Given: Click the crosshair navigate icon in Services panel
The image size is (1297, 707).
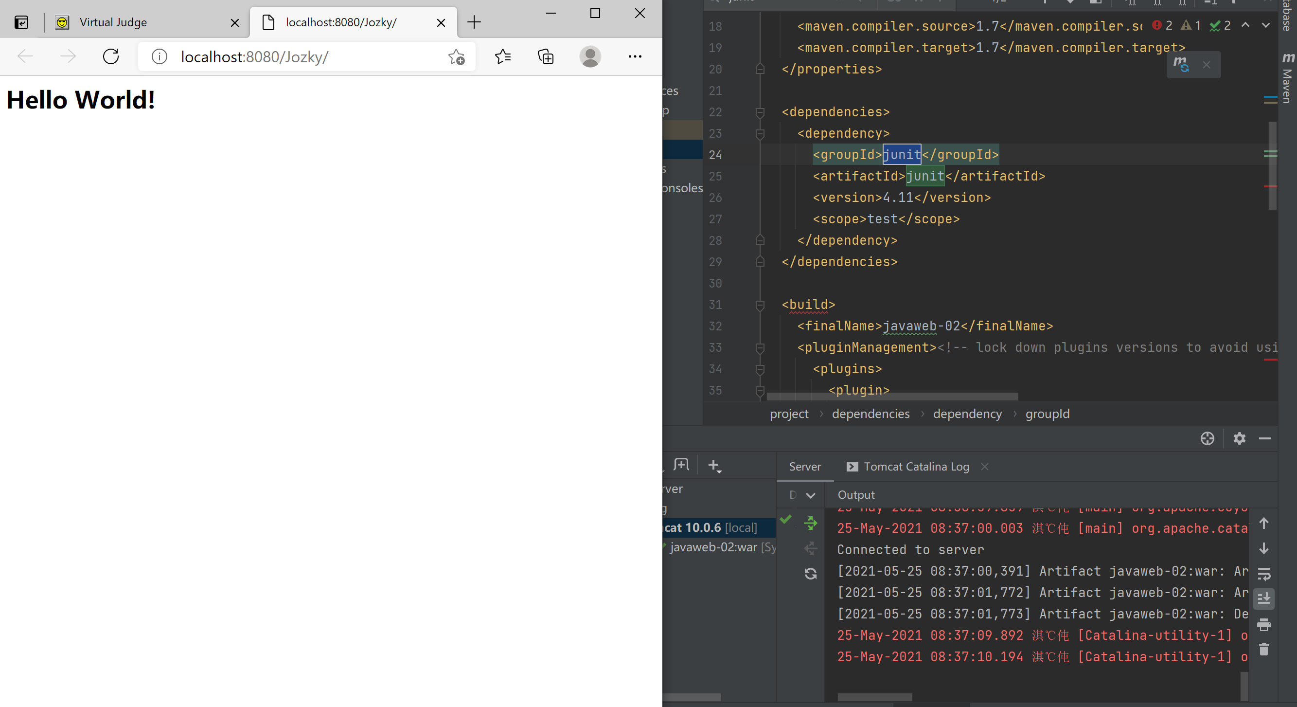Looking at the screenshot, I should (1207, 438).
